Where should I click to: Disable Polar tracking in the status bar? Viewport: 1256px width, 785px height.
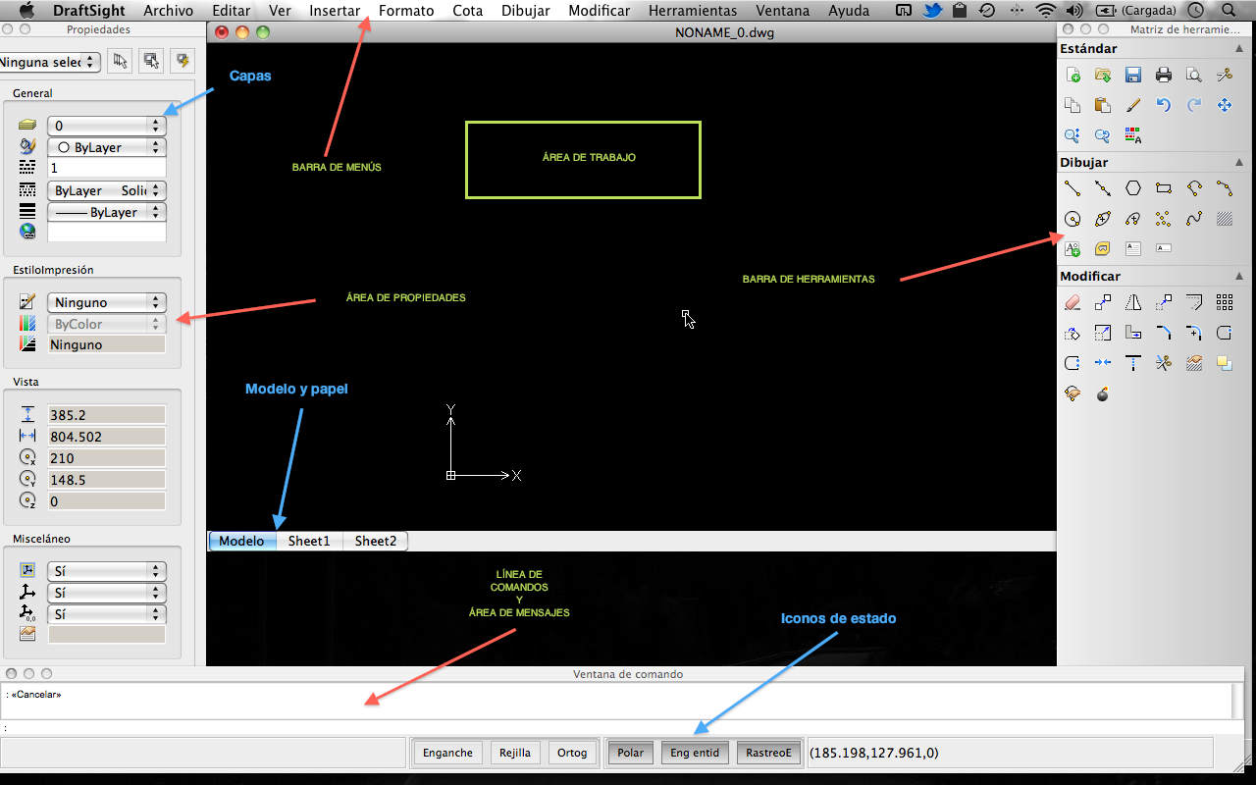(x=631, y=753)
